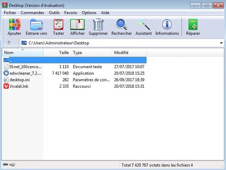The width and height of the screenshot is (226, 170).
Task: Click the date 26/09/2017 18:39
Action: click(x=129, y=80)
